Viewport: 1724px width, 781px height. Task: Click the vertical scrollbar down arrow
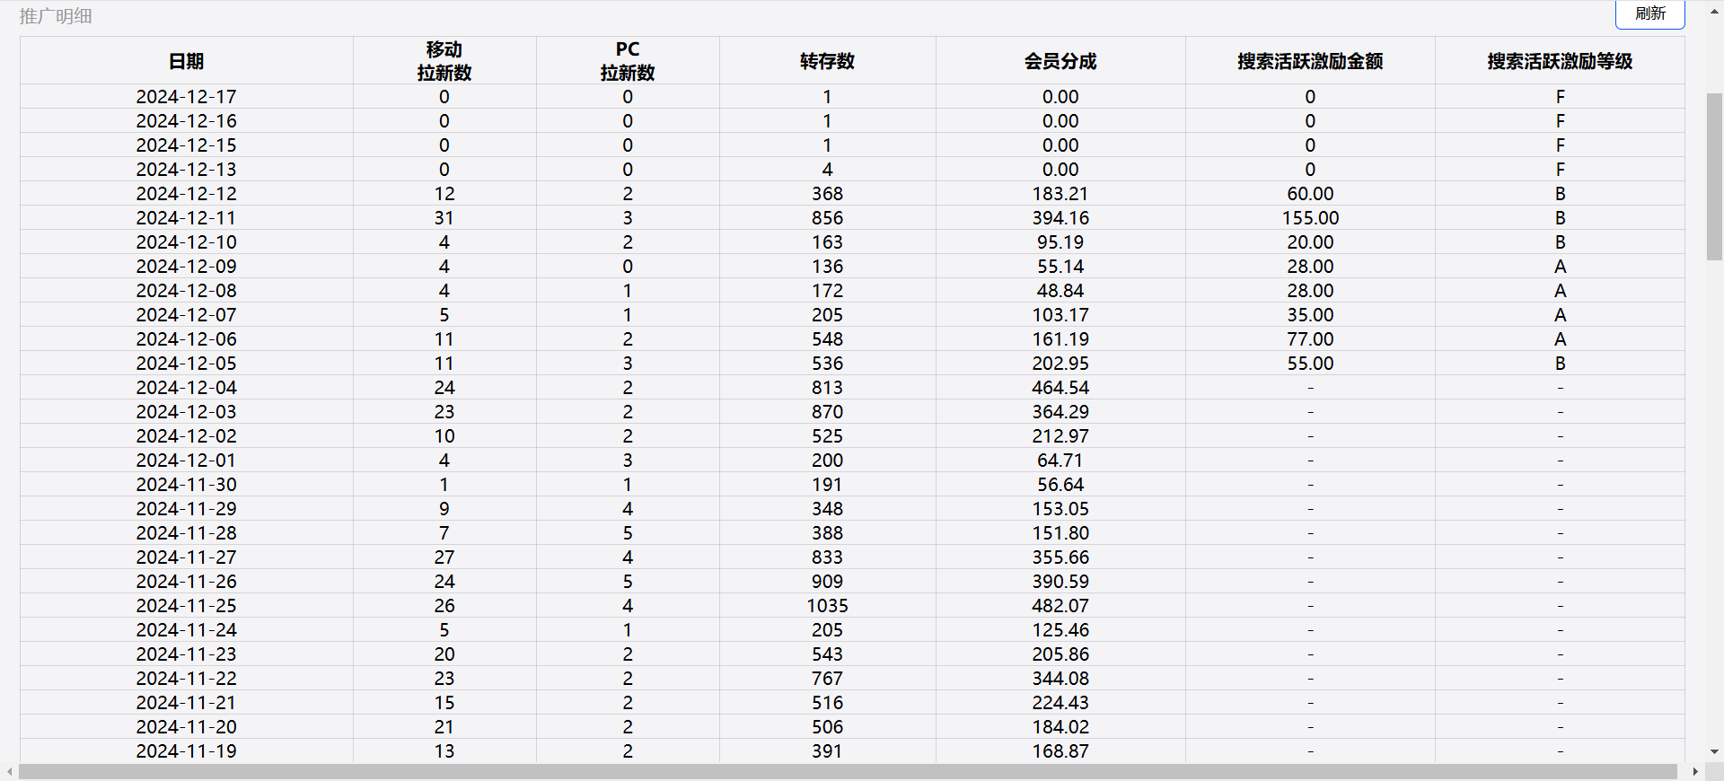point(1714,751)
